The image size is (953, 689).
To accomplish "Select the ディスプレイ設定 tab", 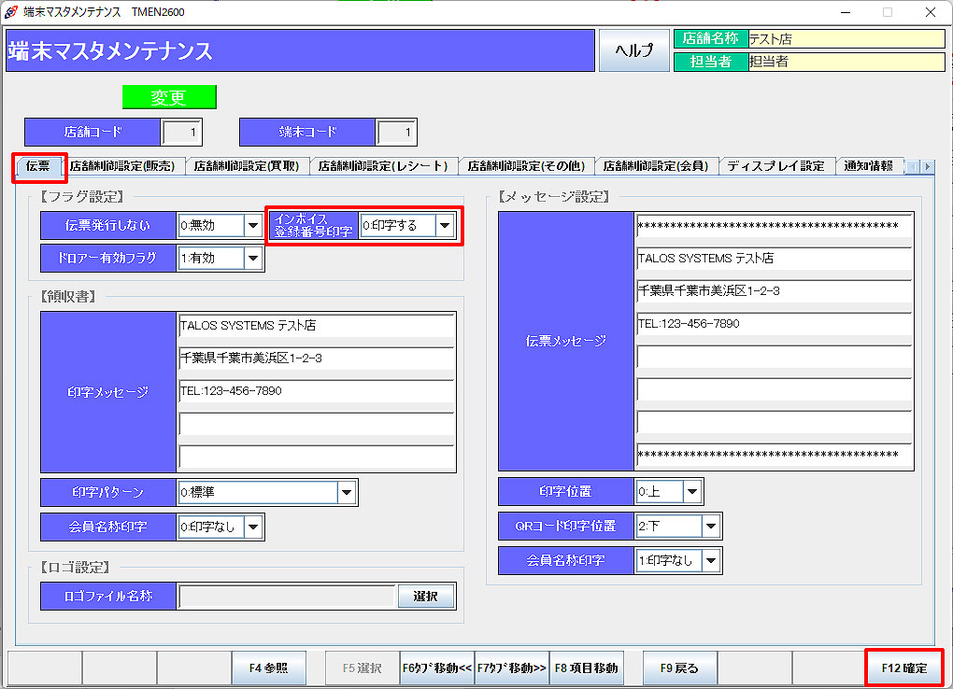I will coord(775,166).
